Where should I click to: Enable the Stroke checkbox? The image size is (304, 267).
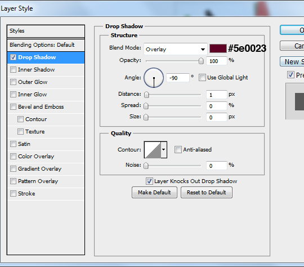click(13, 193)
